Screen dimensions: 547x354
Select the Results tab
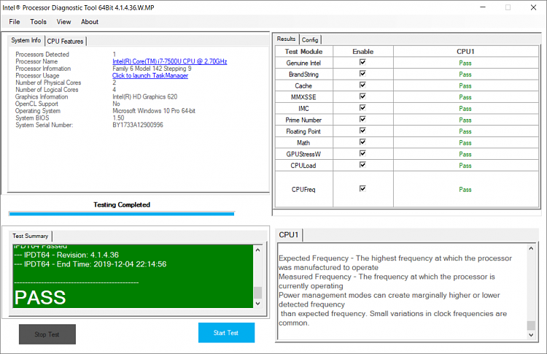coord(287,39)
